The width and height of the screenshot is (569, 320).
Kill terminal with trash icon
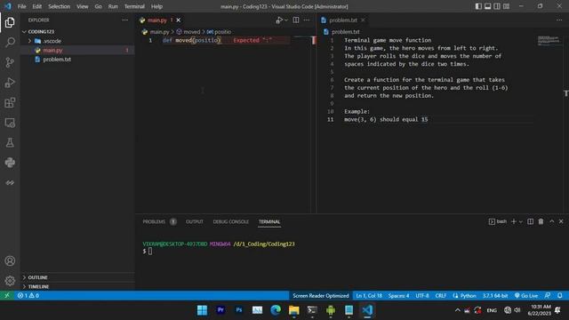541,221
